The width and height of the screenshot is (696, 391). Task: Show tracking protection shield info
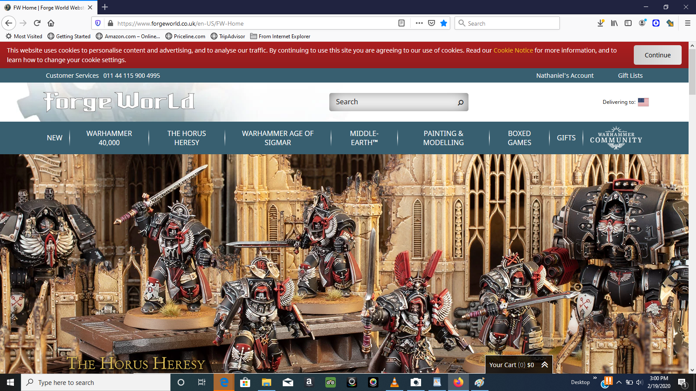pyautogui.click(x=98, y=23)
